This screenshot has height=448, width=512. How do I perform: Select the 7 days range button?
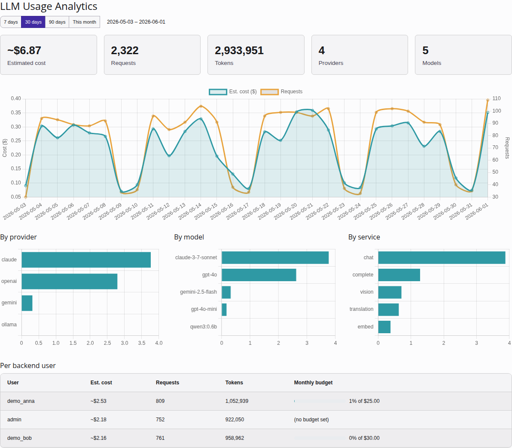click(x=11, y=22)
